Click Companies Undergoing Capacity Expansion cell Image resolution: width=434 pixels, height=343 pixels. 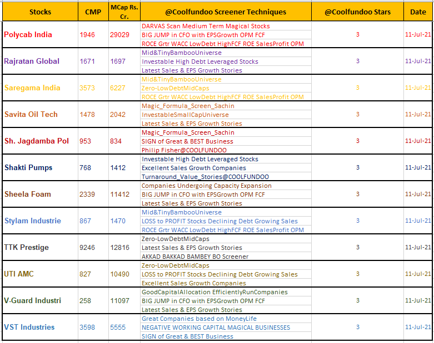[226, 186]
